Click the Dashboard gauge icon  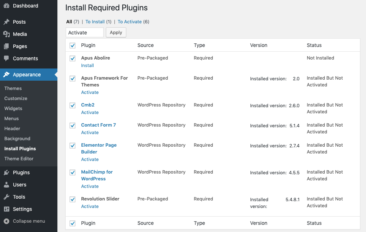pyautogui.click(x=6, y=6)
